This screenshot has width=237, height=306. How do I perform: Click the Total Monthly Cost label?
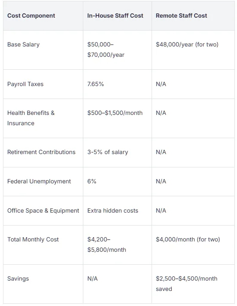[33, 239]
